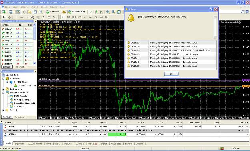Open the Tools menu
Screen dimensions: 250x151
[x=44, y=7]
